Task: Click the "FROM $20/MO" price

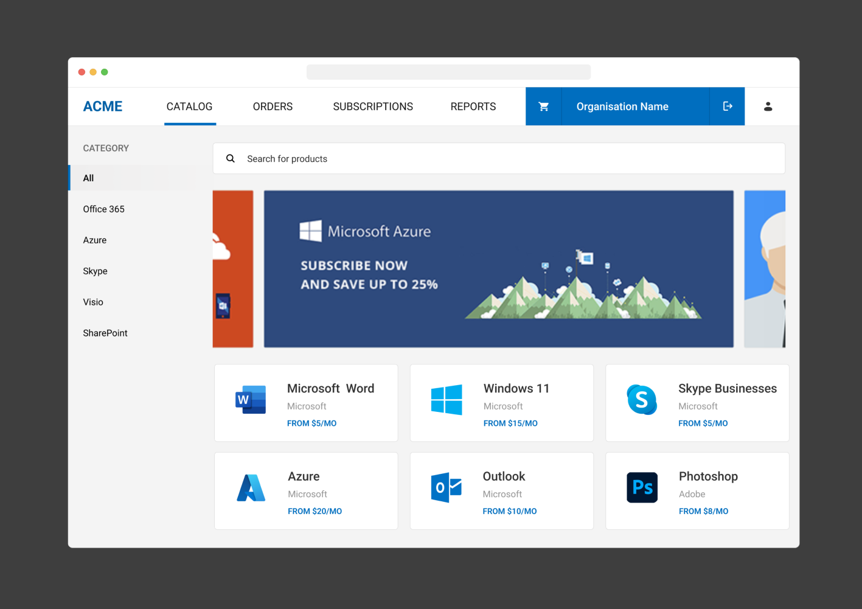Action: point(315,512)
